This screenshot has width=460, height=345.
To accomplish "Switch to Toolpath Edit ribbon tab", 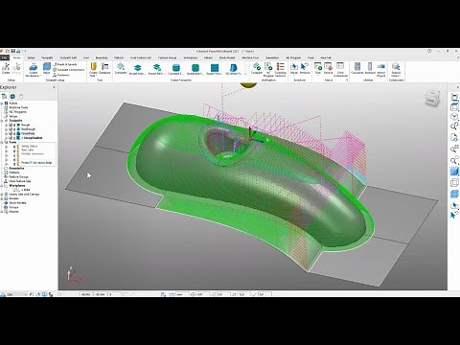I will (68, 57).
